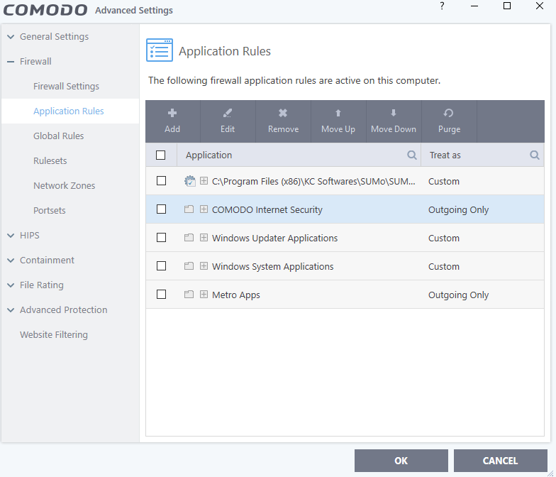Tick the select-all checkbox in header

pos(161,155)
